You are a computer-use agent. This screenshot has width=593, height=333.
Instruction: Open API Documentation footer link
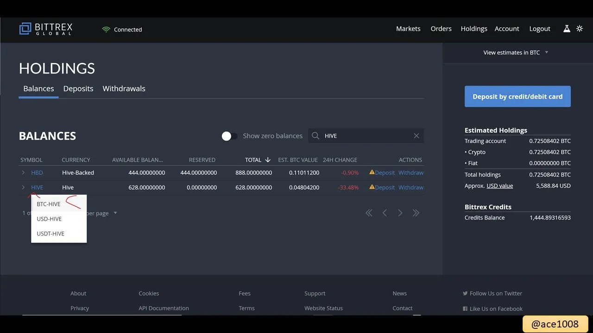(164, 308)
